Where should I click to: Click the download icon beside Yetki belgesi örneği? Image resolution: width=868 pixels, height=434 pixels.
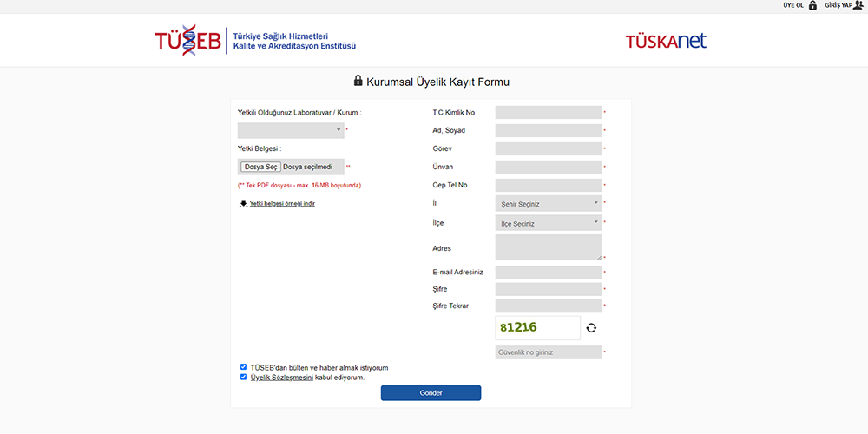pos(243,203)
